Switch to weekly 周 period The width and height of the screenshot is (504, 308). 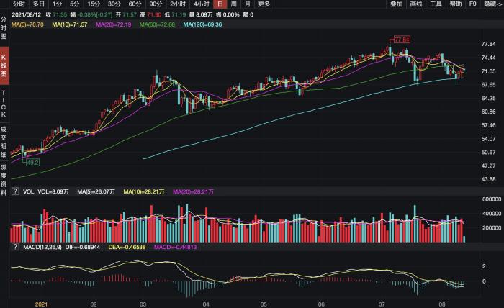pos(233,4)
